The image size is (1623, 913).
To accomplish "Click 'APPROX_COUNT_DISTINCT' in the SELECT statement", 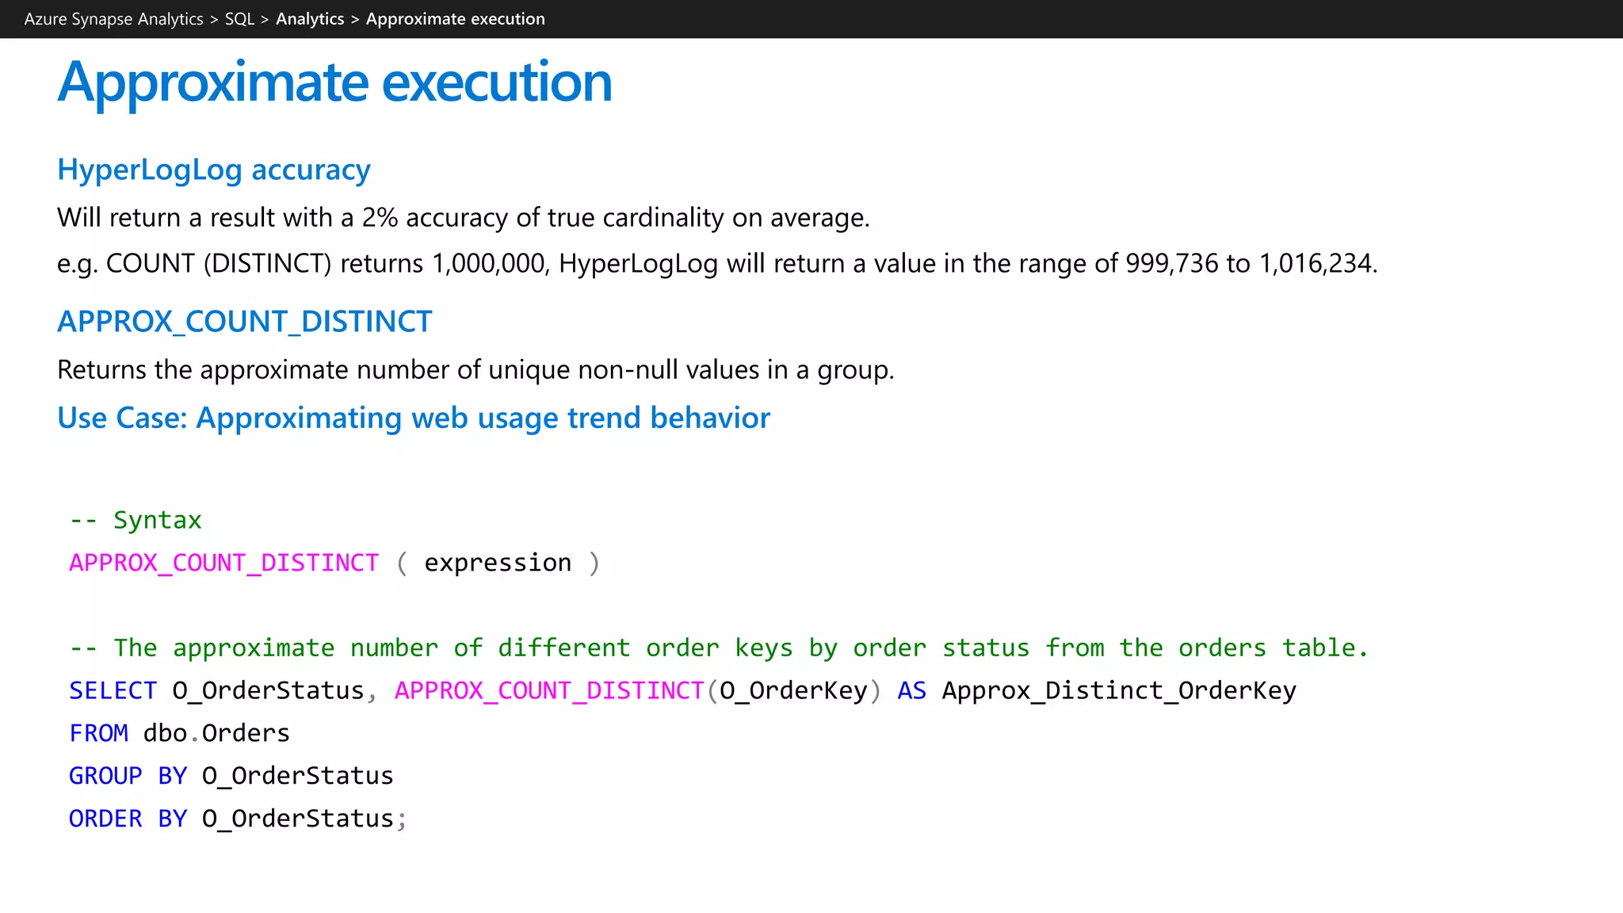I will [x=549, y=691].
